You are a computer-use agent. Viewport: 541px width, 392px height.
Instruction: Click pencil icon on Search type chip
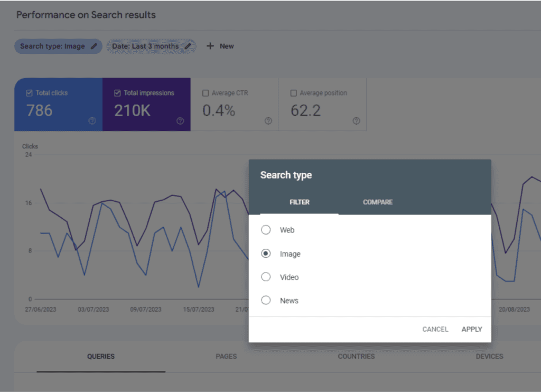tap(94, 46)
